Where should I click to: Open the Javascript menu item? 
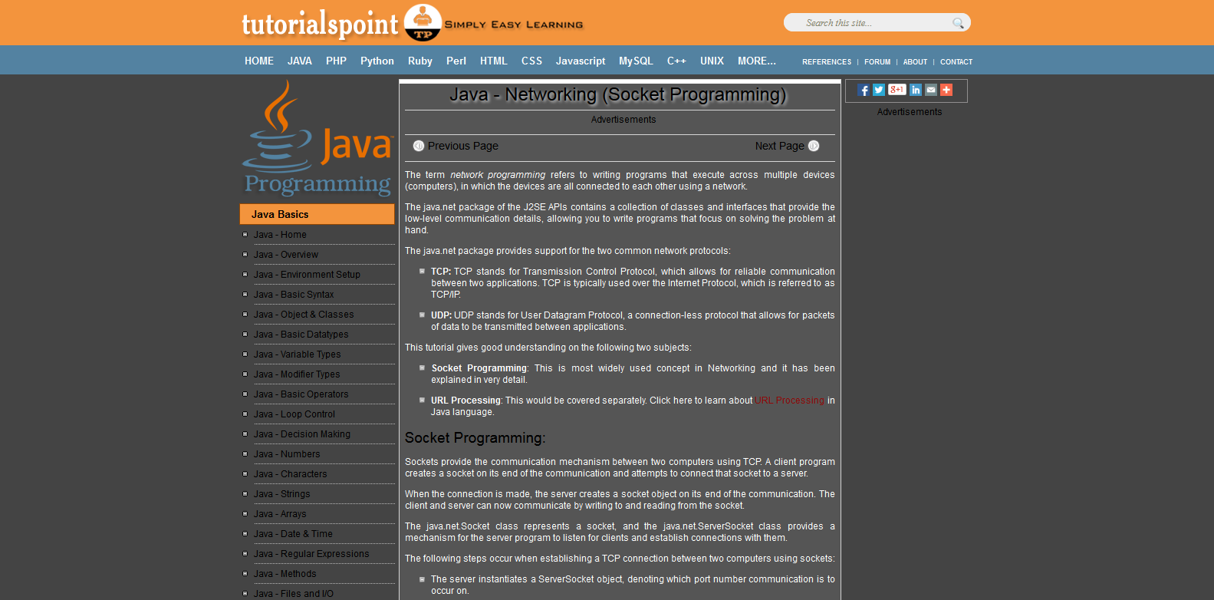click(x=581, y=61)
